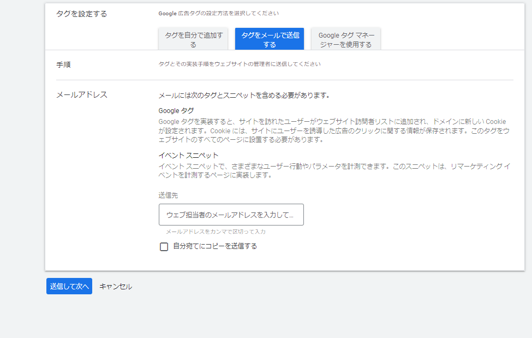The width and height of the screenshot is (532, 338).
Task: Click the Google タグ Cookie description paragraph
Action: [333, 131]
